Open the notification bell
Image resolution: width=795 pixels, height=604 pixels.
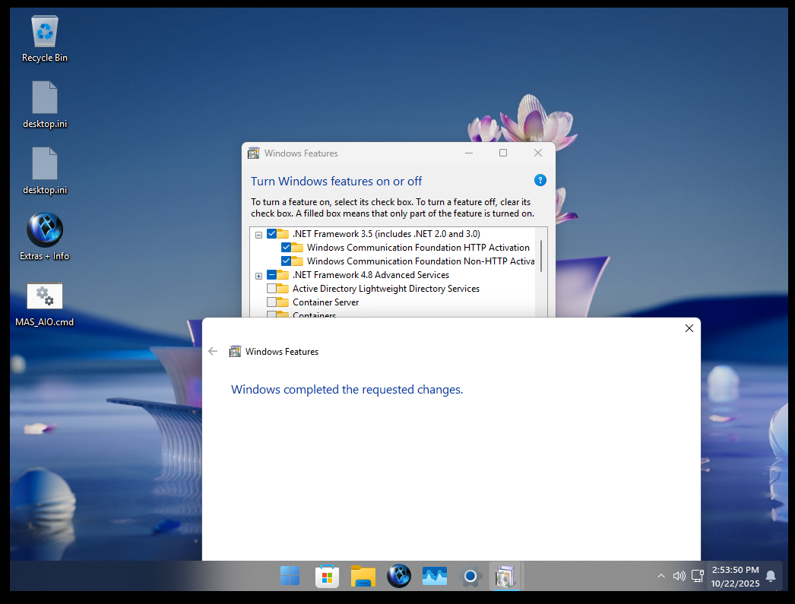click(771, 576)
